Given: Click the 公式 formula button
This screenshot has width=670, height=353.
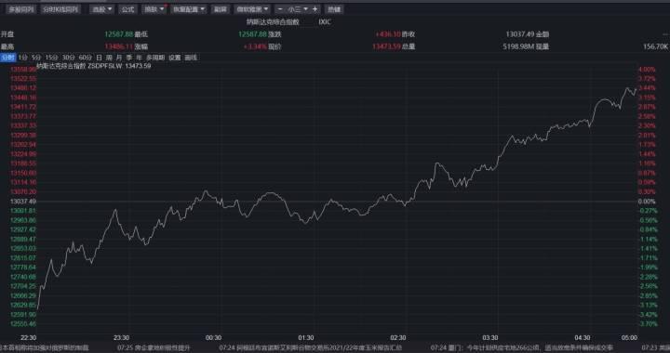Looking at the screenshot, I should click(127, 9).
